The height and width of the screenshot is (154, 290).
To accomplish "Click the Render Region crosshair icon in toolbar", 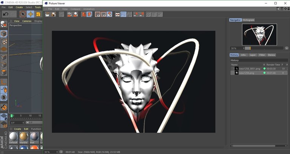I will [x=69, y=14].
